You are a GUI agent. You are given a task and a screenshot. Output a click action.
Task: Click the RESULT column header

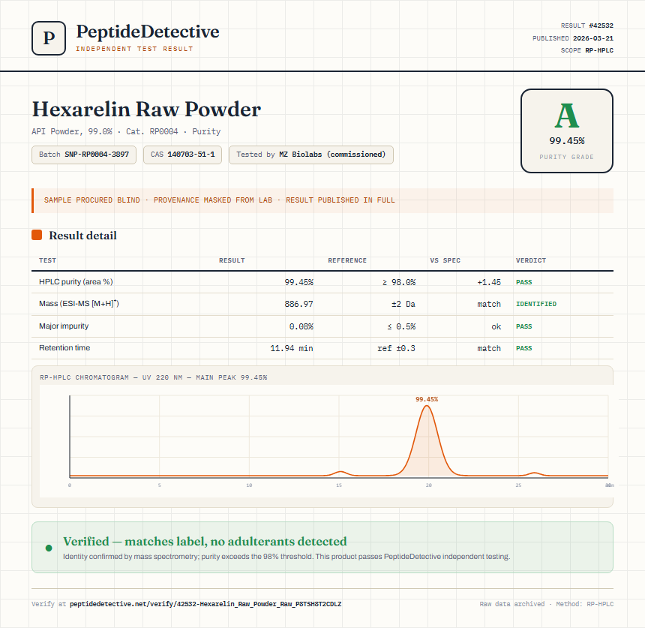click(x=232, y=260)
